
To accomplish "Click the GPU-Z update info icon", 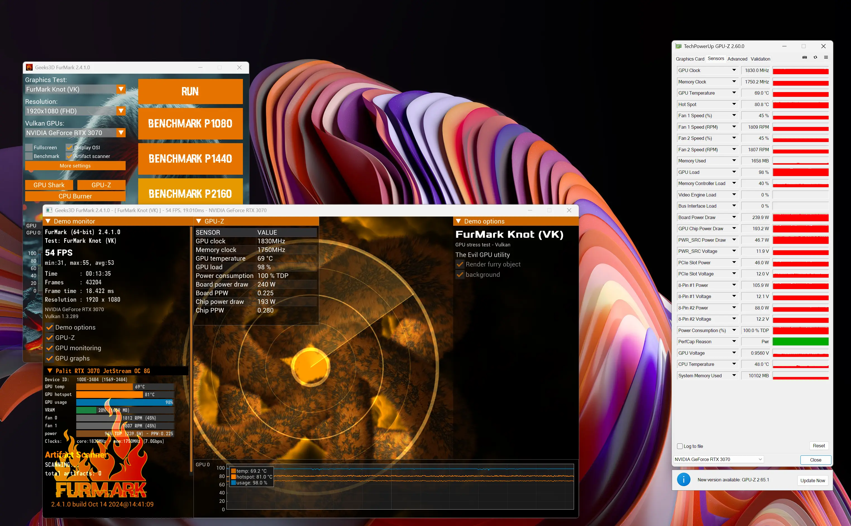I will coord(683,480).
